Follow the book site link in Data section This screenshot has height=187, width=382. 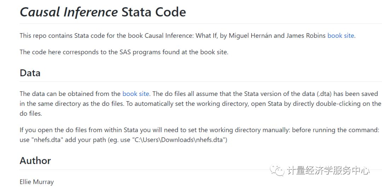click(x=135, y=94)
